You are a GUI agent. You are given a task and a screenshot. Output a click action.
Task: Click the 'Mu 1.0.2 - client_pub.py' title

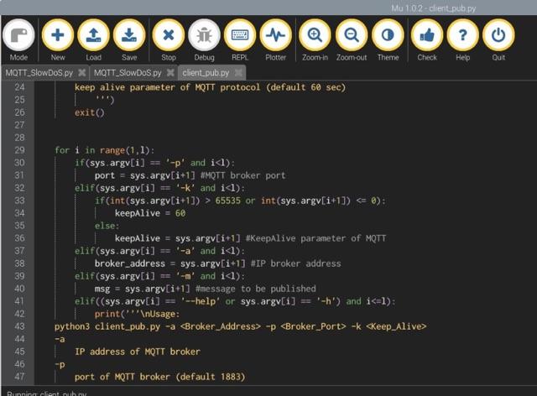pos(434,8)
